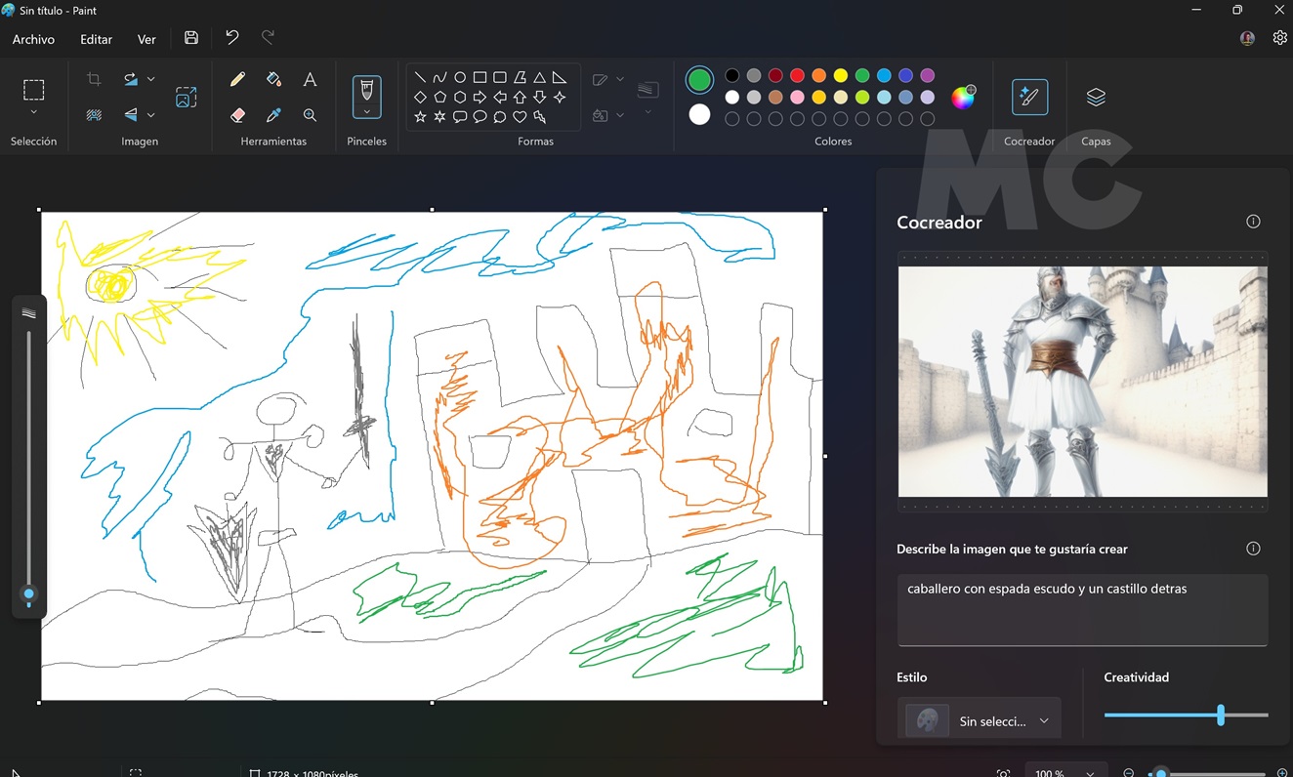Select the Fill bucket tool
The image size is (1293, 777).
(273, 80)
